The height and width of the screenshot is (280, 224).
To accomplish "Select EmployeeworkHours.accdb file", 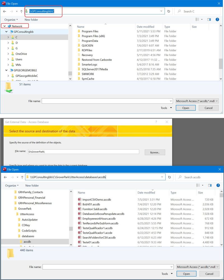I will tap(99, 219).
